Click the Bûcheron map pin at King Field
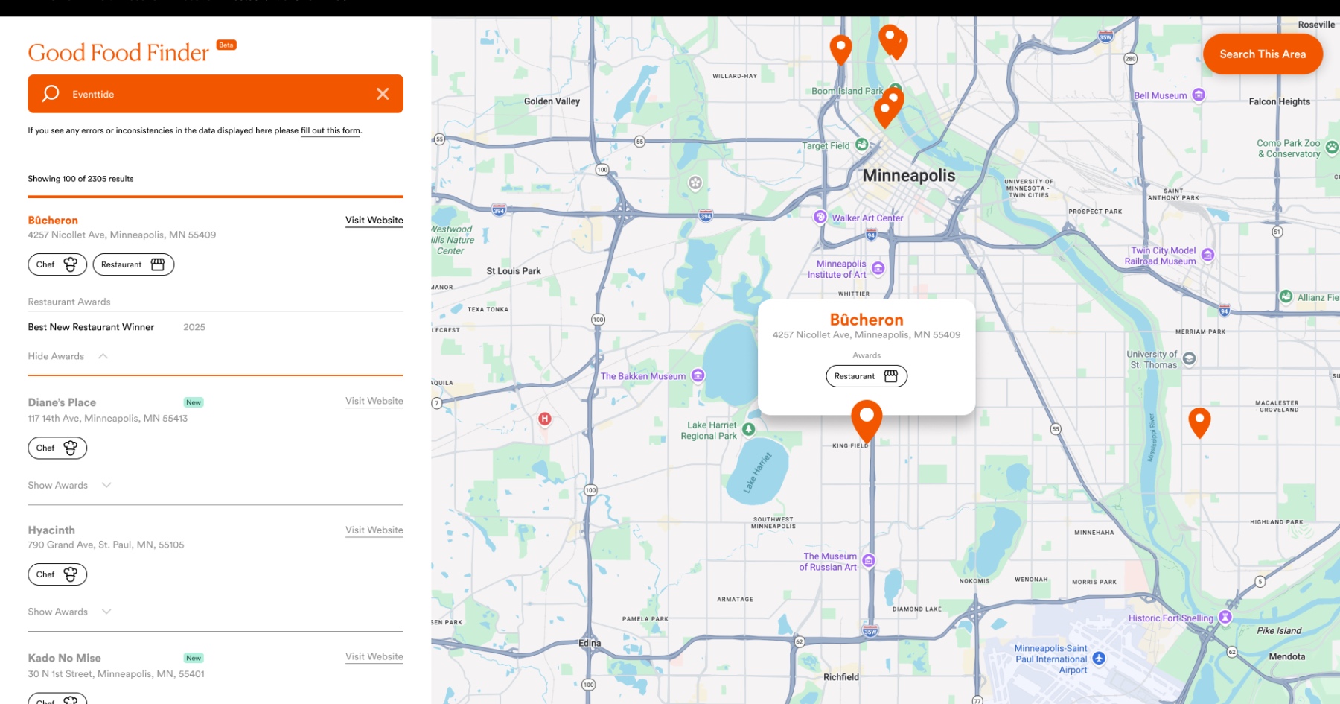The height and width of the screenshot is (704, 1340). tap(867, 419)
